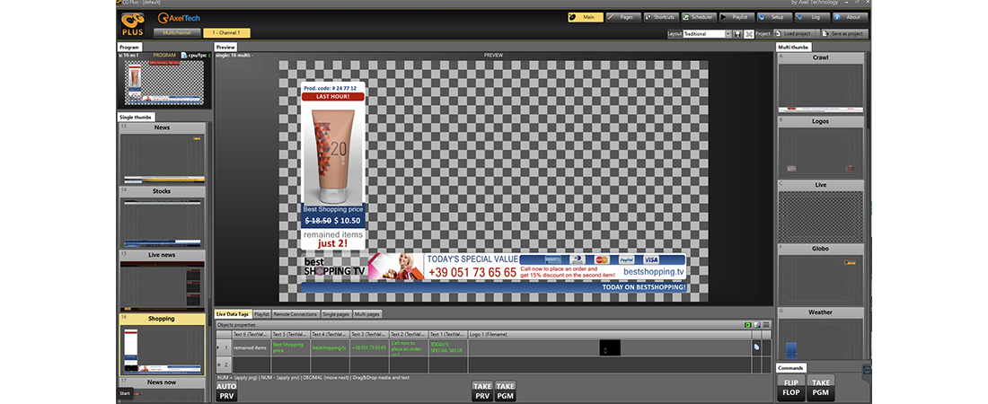Screen dimensions: 988x404
Task: Select the Commands tab
Action: [x=790, y=368]
